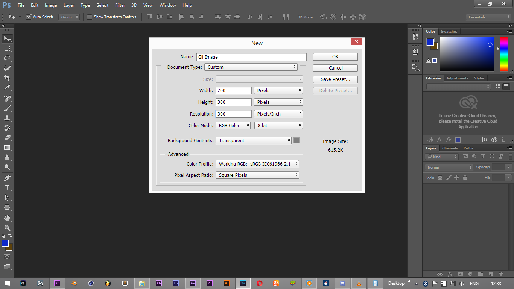Select the Rectangular Marquee tool
Viewport: 514px width, 289px height.
[x=7, y=49]
